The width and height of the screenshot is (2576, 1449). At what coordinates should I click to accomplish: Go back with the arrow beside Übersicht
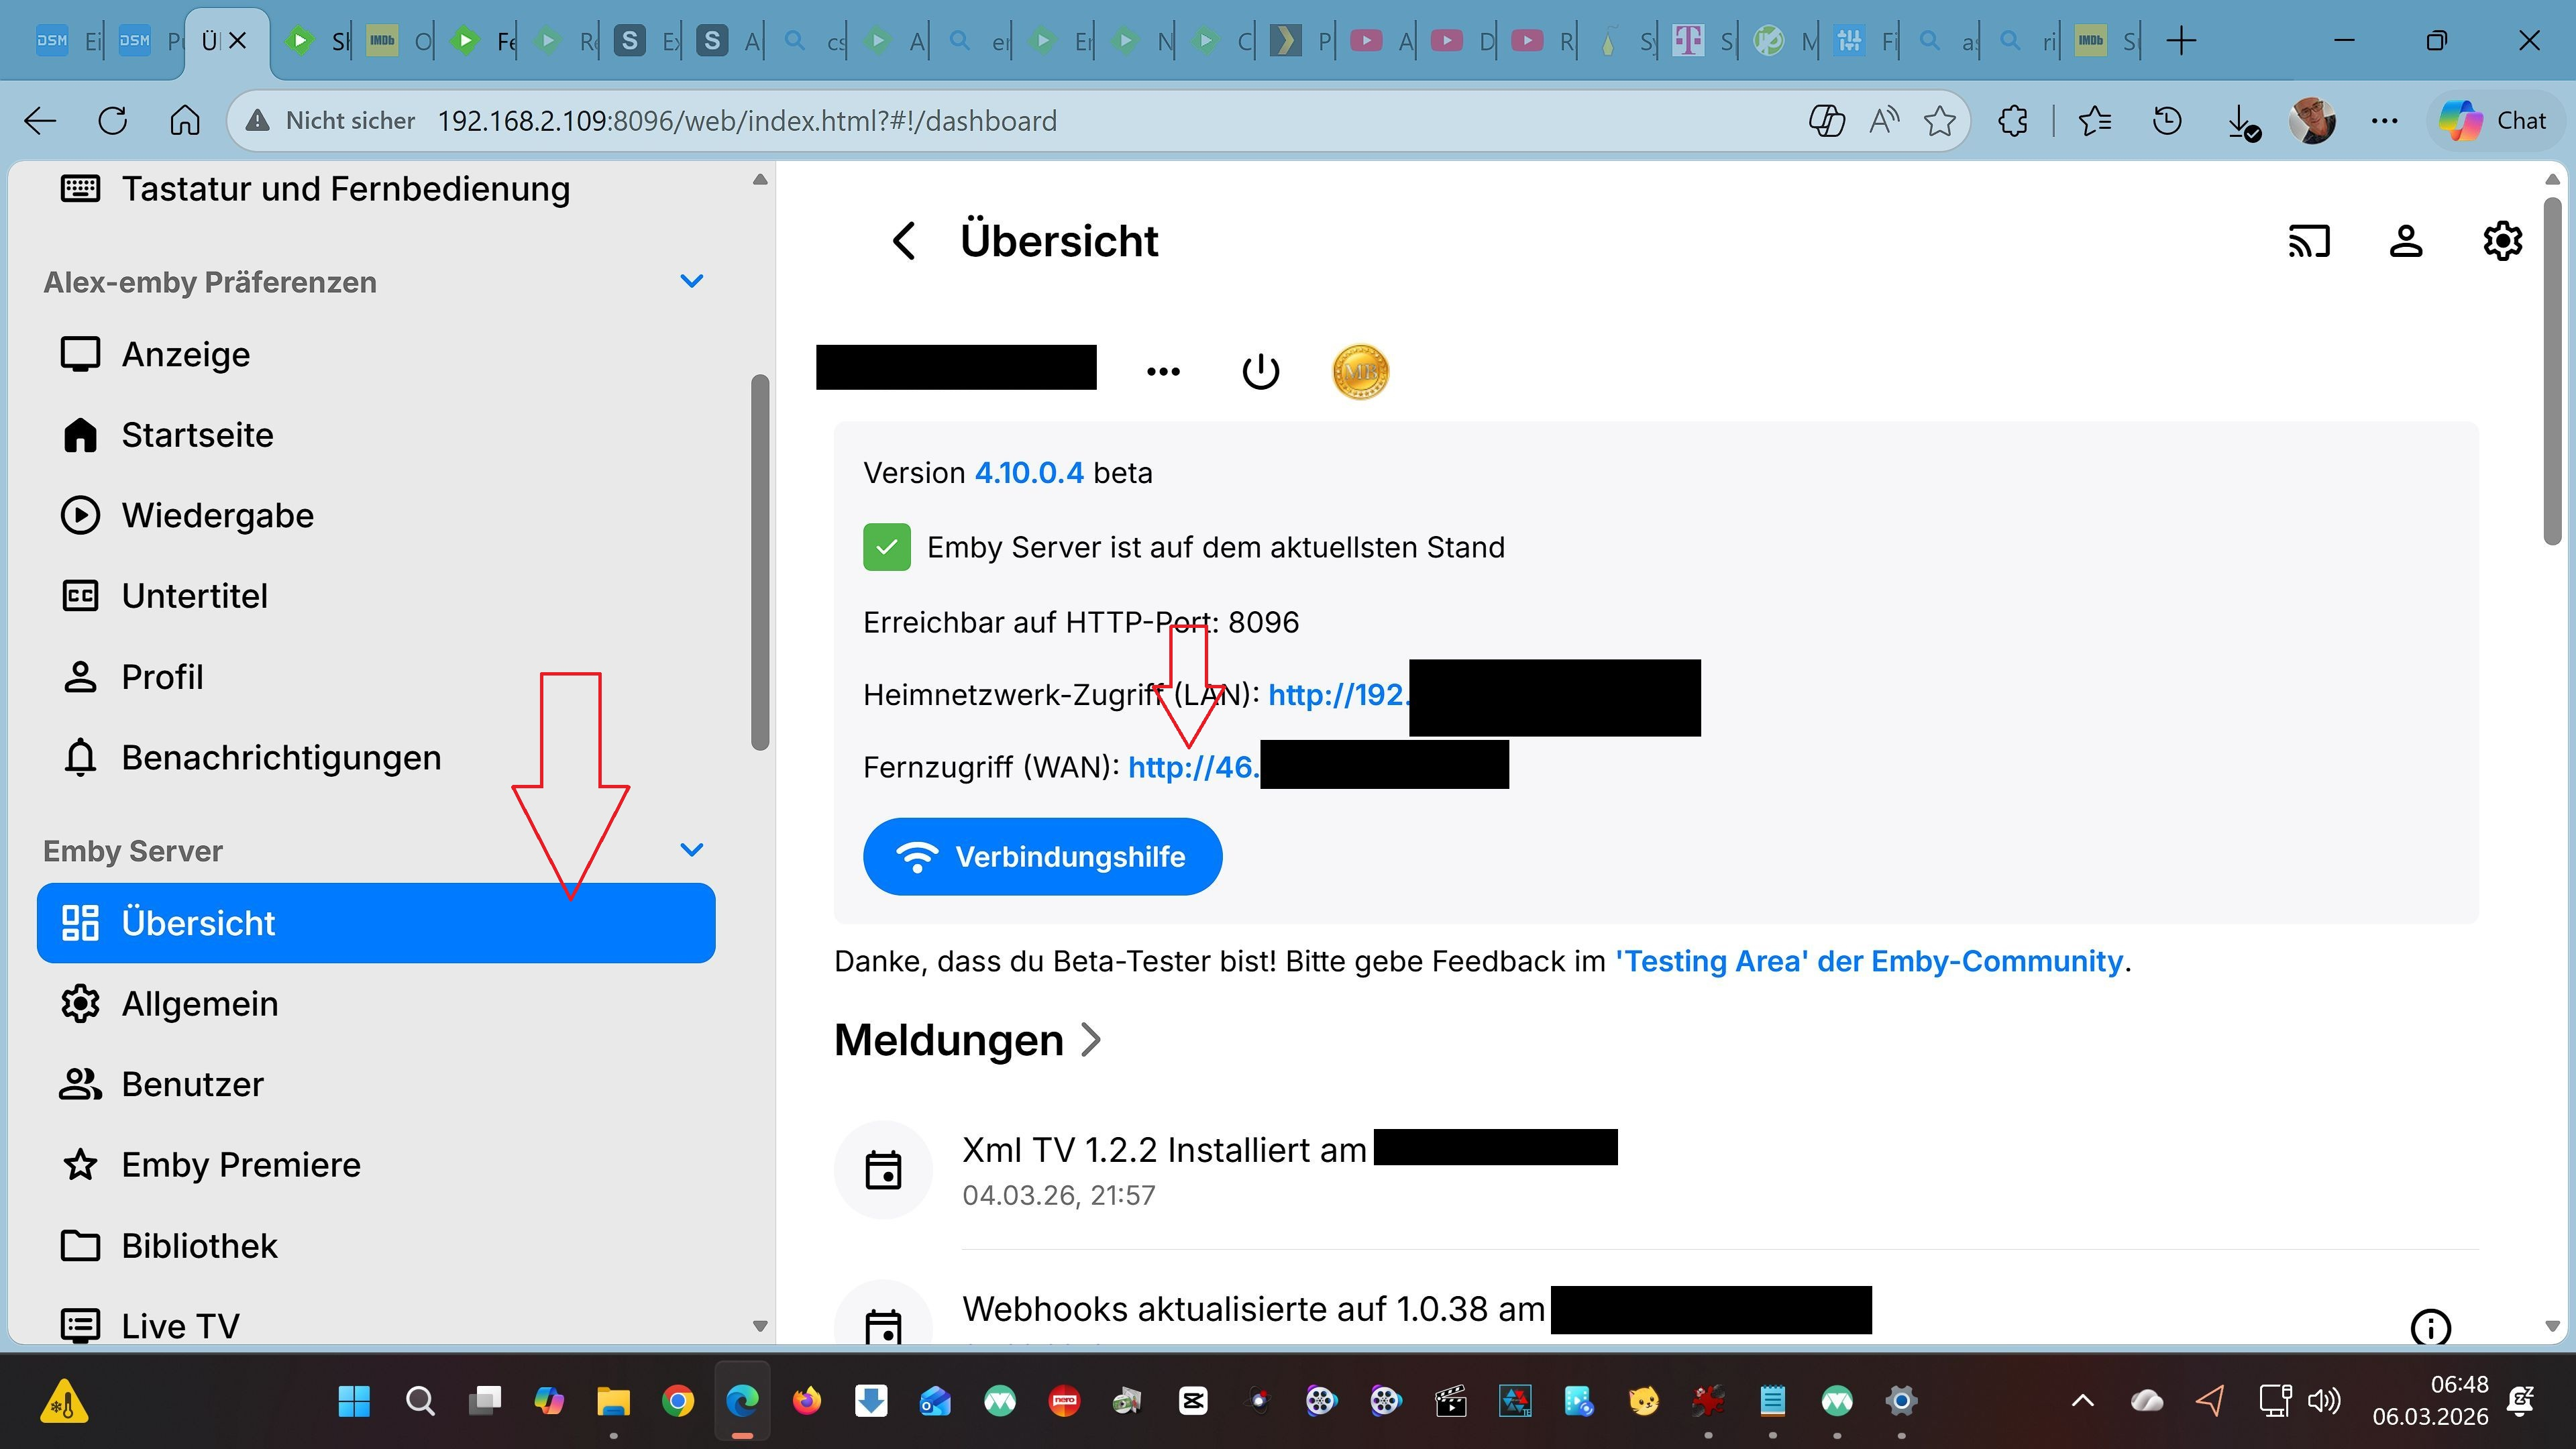(x=904, y=241)
